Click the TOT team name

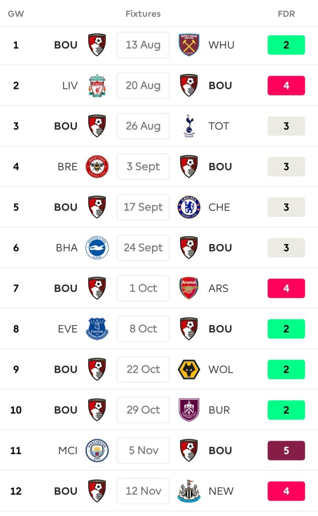[219, 126]
